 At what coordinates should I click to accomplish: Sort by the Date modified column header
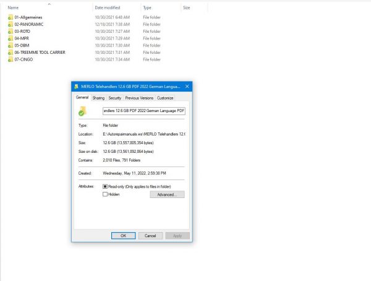[108, 7]
